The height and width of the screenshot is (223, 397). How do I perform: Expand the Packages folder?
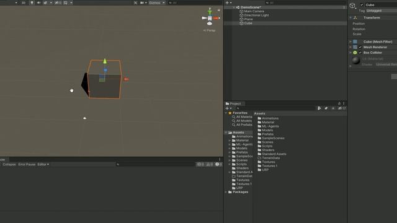[226, 192]
